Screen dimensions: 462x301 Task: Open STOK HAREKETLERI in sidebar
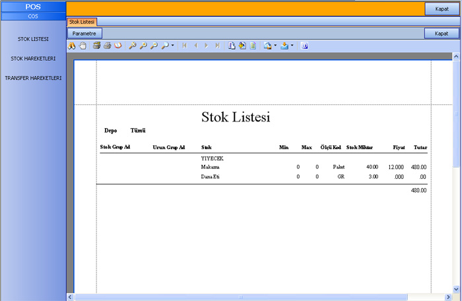pyautogui.click(x=33, y=58)
